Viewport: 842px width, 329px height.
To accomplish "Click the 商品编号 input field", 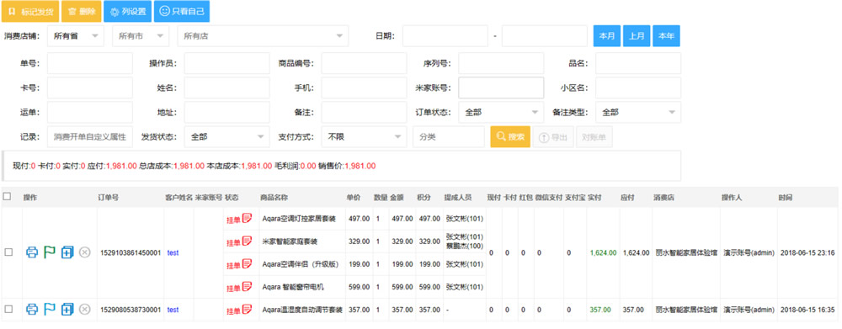I will pos(364,63).
